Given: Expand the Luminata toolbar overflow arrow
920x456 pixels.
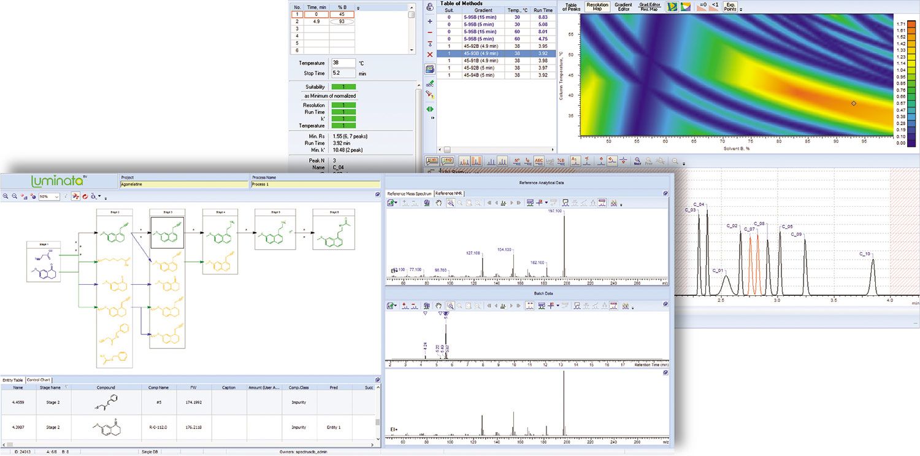Looking at the screenshot, I should click(105, 198).
